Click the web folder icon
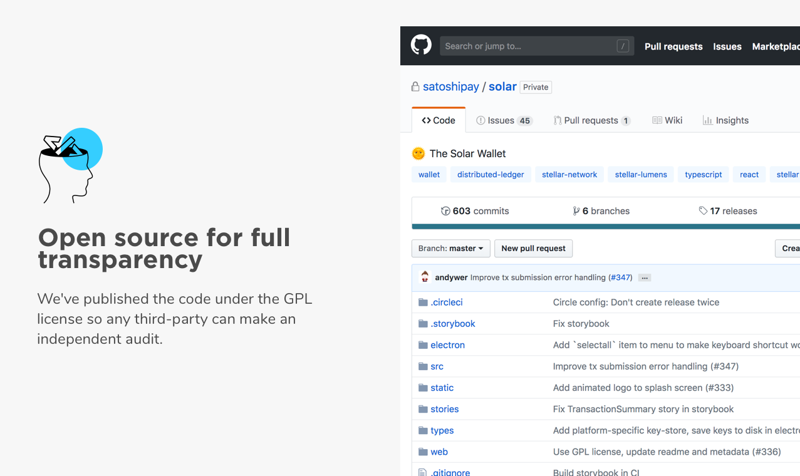The width and height of the screenshot is (800, 476). (x=423, y=452)
